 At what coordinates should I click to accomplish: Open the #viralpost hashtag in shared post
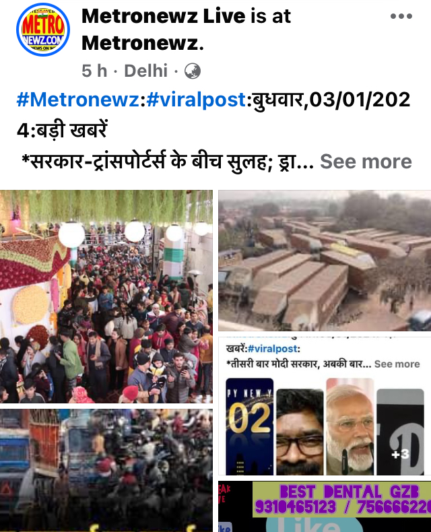click(273, 348)
